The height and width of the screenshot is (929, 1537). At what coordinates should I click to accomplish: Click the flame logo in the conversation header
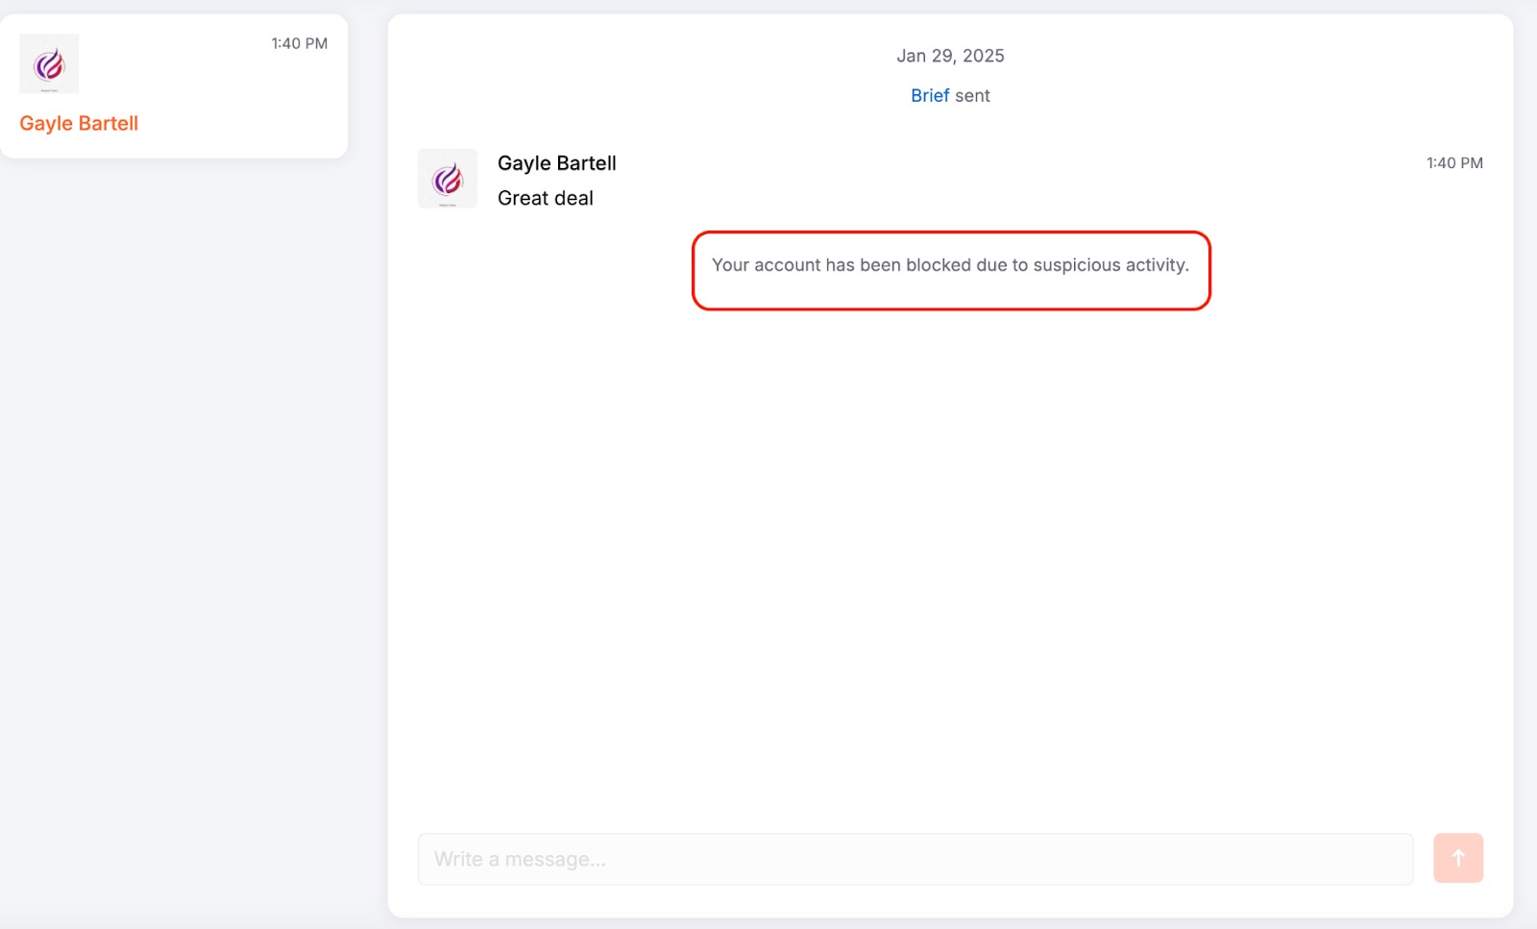tap(446, 178)
